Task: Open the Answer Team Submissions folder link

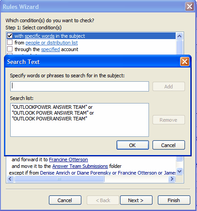Action: coord(80,166)
